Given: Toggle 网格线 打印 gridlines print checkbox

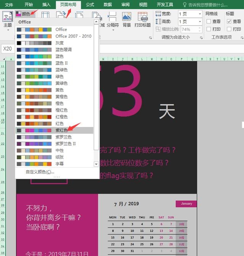Looking at the screenshot, I should coord(209,29).
